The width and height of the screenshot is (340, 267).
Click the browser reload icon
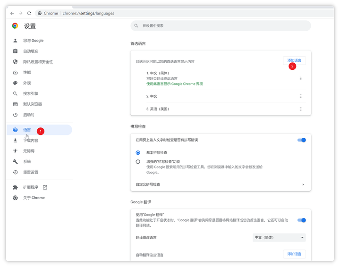point(29,13)
